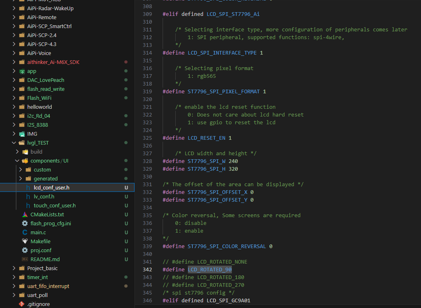Expand the generated folder

20,178
